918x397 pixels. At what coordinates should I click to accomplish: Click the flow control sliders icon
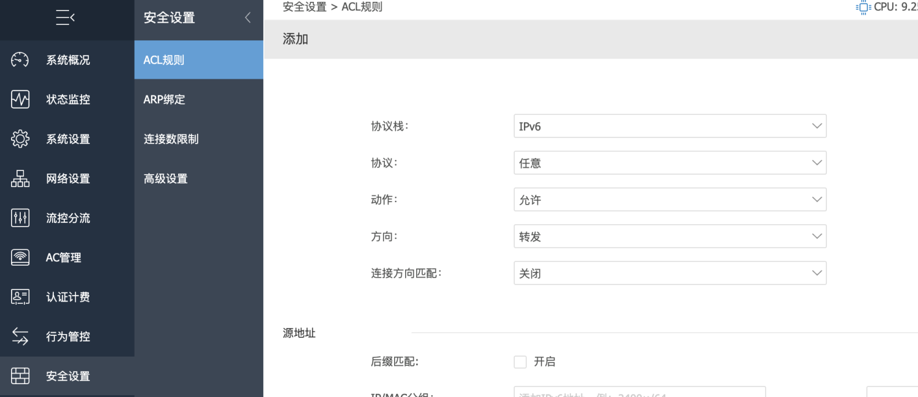pos(20,218)
